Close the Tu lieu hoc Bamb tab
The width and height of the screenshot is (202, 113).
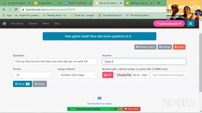(x=29, y=3)
